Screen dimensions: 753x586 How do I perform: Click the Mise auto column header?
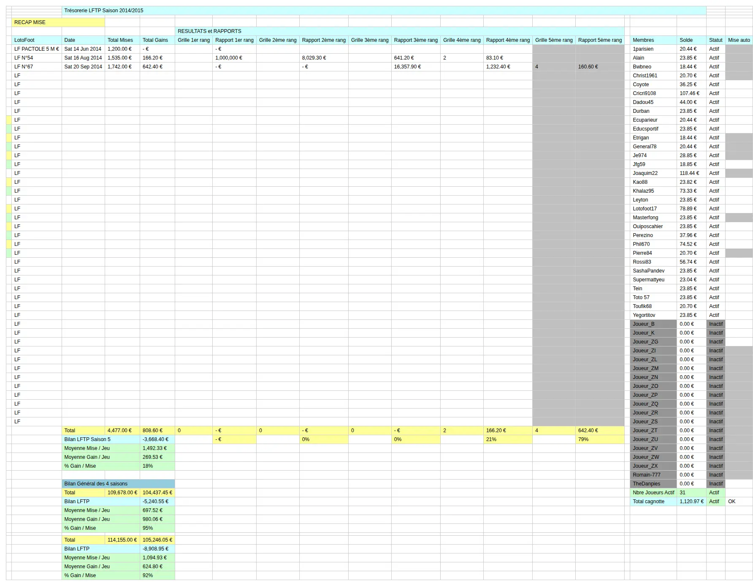pyautogui.click(x=739, y=40)
